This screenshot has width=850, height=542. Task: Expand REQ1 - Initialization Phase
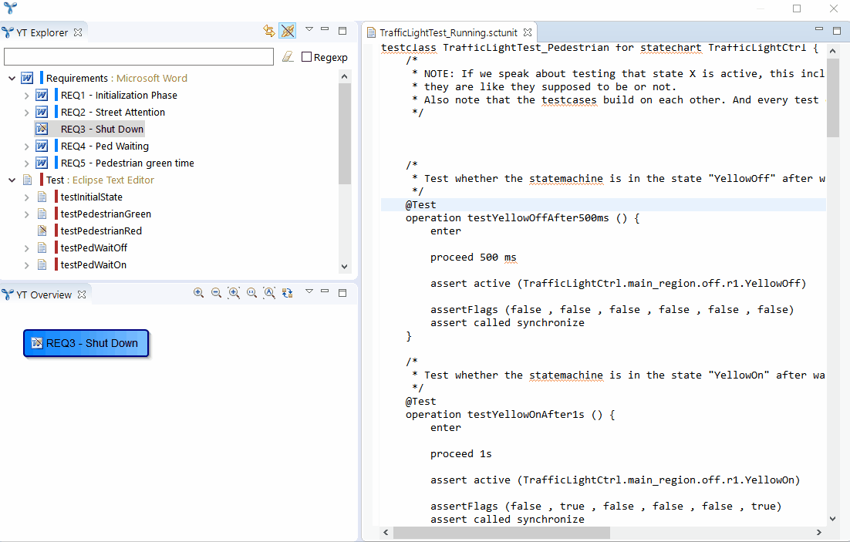26,96
